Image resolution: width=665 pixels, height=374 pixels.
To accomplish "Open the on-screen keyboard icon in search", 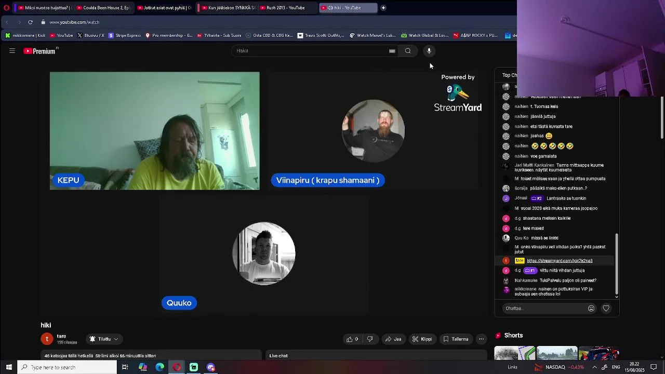I will click(x=392, y=51).
